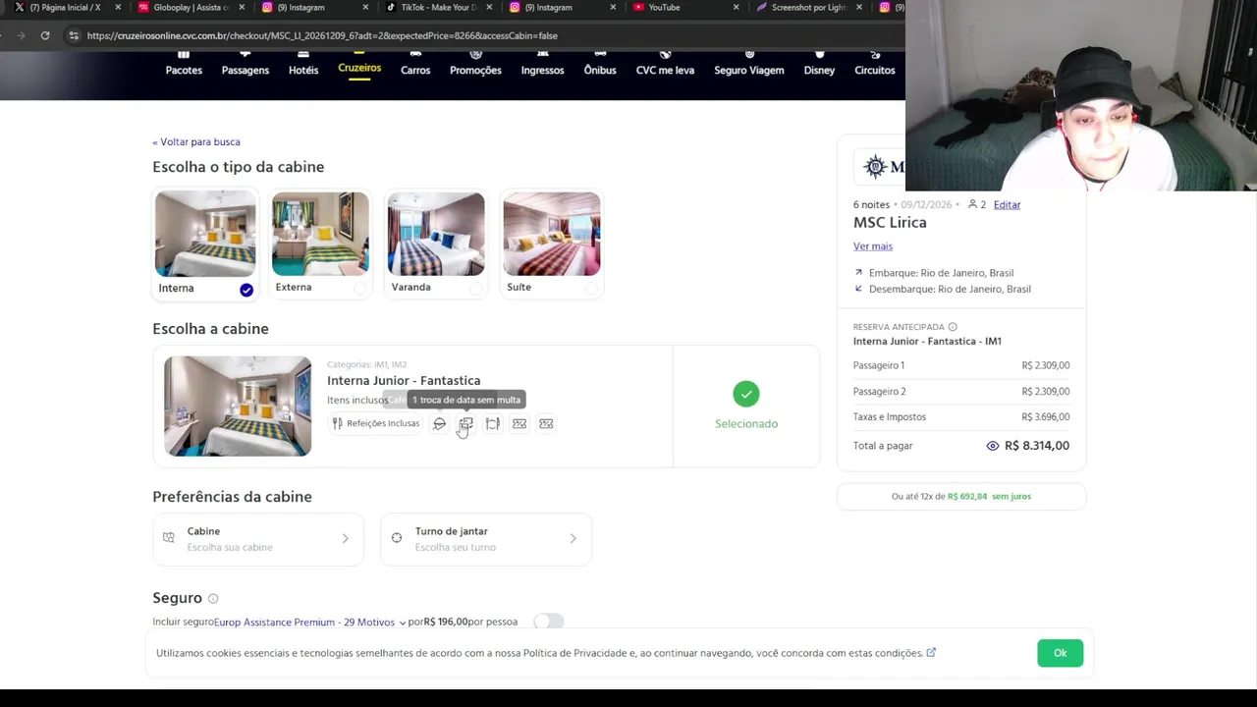Select the Interna cabin type
This screenshot has height=707, width=1257.
[x=205, y=244]
